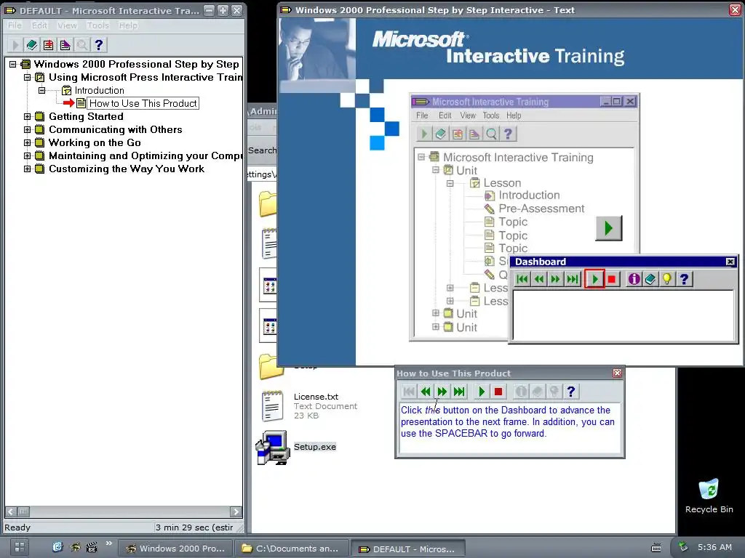Click the grayed info icon on How to Use dashboard
The image size is (745, 558).
click(x=521, y=392)
